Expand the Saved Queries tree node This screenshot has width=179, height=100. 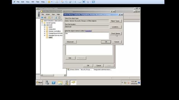pos(42,23)
